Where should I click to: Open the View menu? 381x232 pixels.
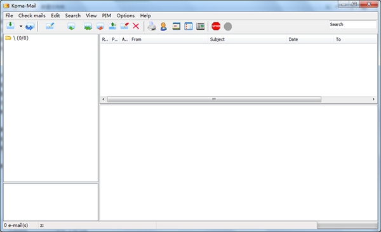(x=91, y=15)
